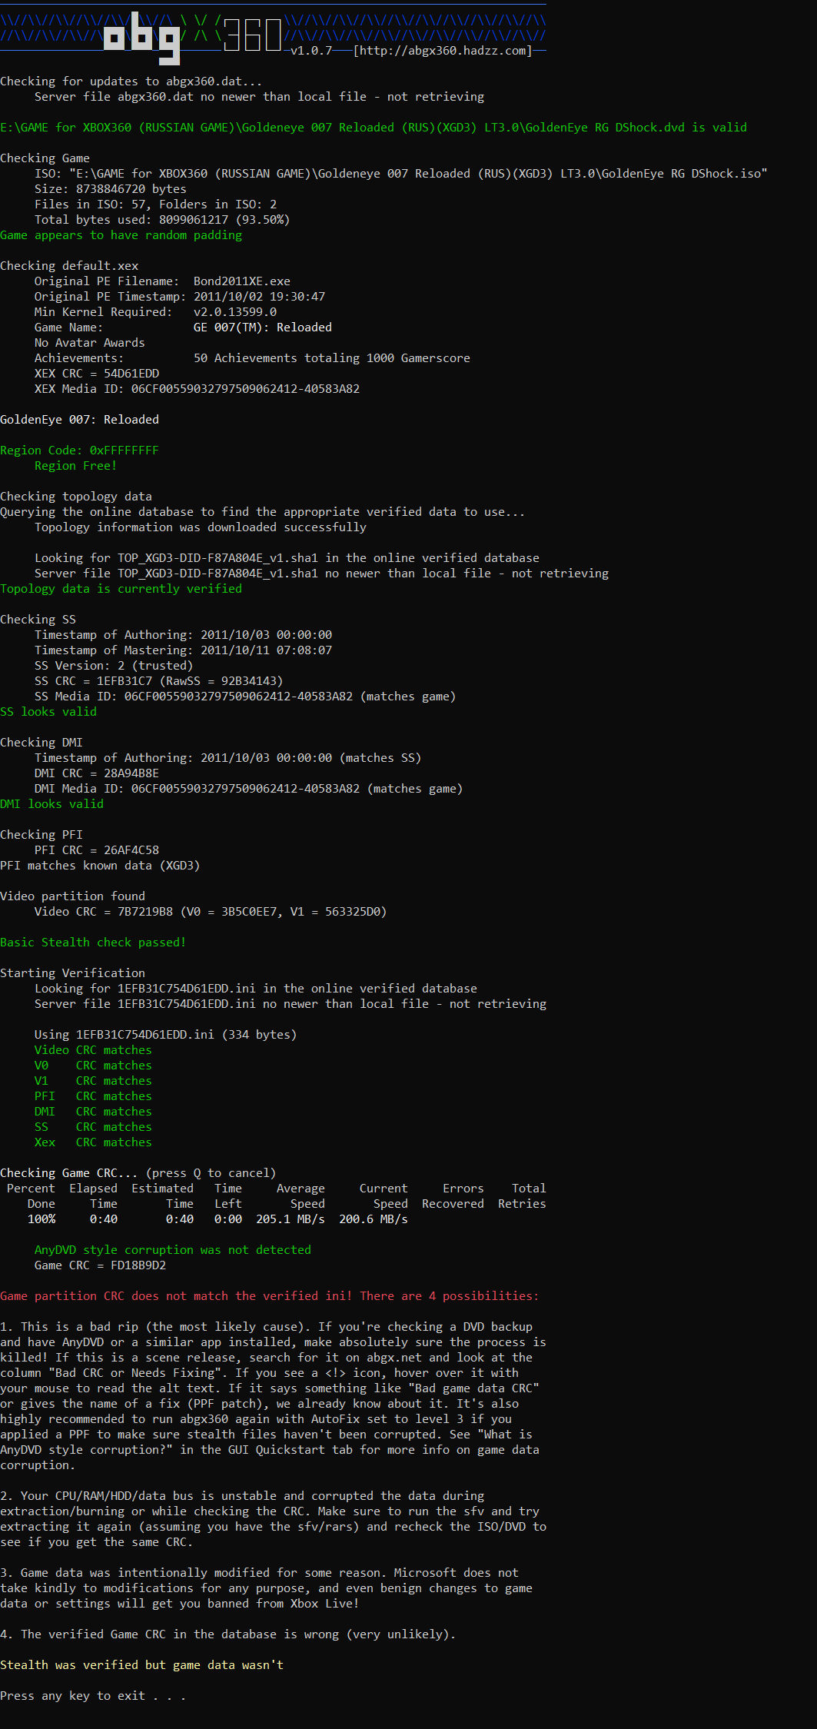Viewport: 817px width, 1729px height.
Task: Click "Server file abgx360.dat no newer" line
Action: click(259, 97)
